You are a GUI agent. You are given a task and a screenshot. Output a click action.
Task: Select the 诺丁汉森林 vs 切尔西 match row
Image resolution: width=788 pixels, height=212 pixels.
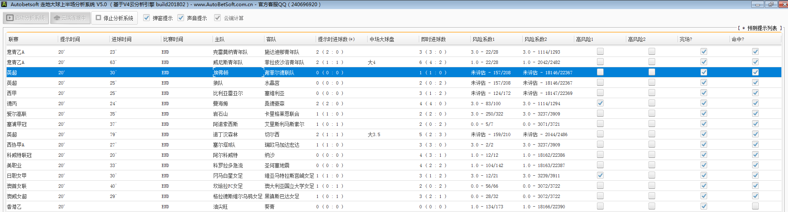point(225,134)
